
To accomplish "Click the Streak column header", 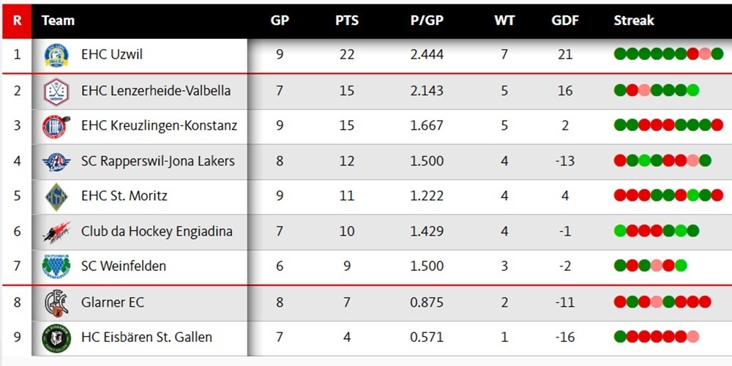I will pos(634,20).
